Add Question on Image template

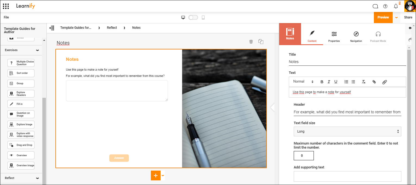coord(21,114)
